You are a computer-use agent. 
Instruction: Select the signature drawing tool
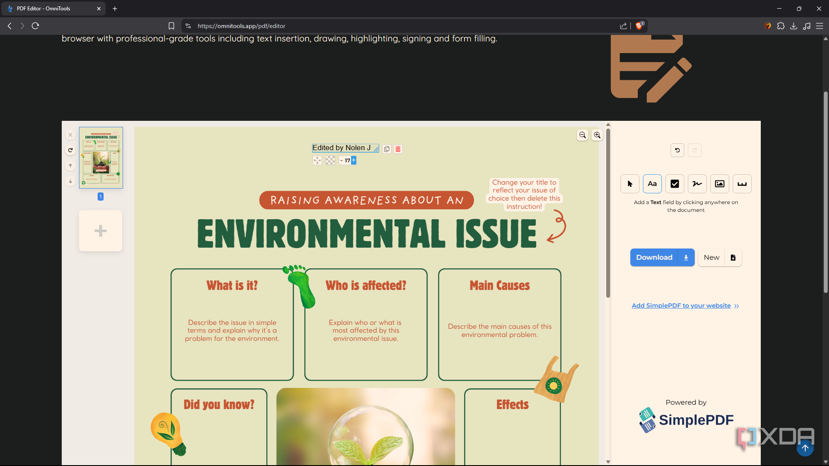point(697,184)
